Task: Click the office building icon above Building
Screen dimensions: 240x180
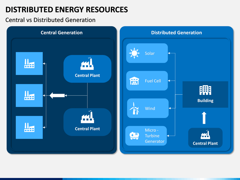Action: pyautogui.click(x=205, y=90)
